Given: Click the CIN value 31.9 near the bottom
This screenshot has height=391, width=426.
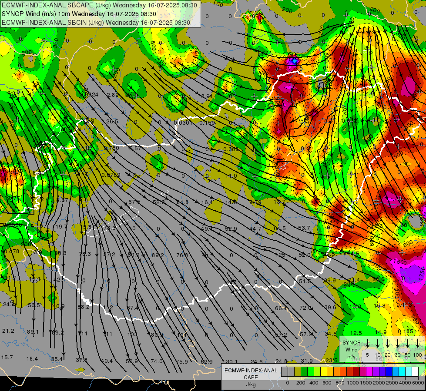Looking at the screenshot, I should (307, 361).
